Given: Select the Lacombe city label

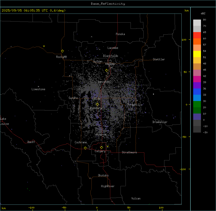Looking at the screenshot, I should tap(113, 48).
